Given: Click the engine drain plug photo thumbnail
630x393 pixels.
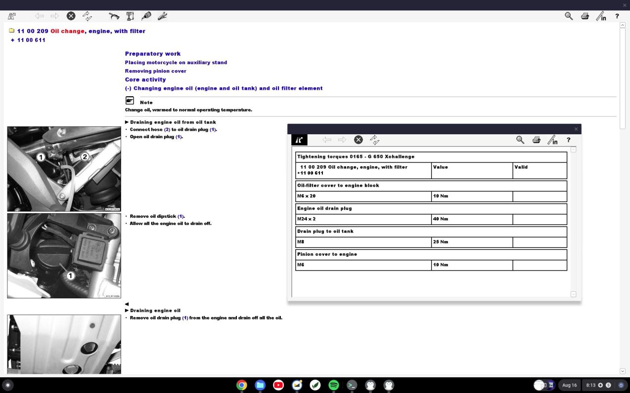Looking at the screenshot, I should click(64, 345).
